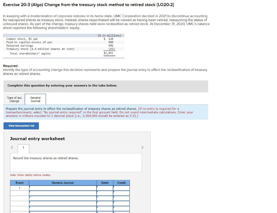
Task: Open the first account dropdown in the General Journal column
Action: tap(30, 187)
